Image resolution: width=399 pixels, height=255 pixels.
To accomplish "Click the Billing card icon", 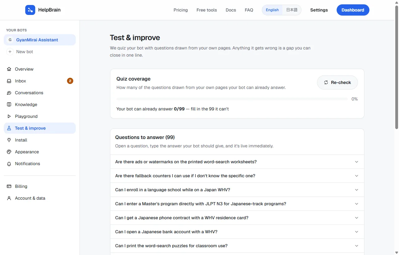I will point(9,186).
